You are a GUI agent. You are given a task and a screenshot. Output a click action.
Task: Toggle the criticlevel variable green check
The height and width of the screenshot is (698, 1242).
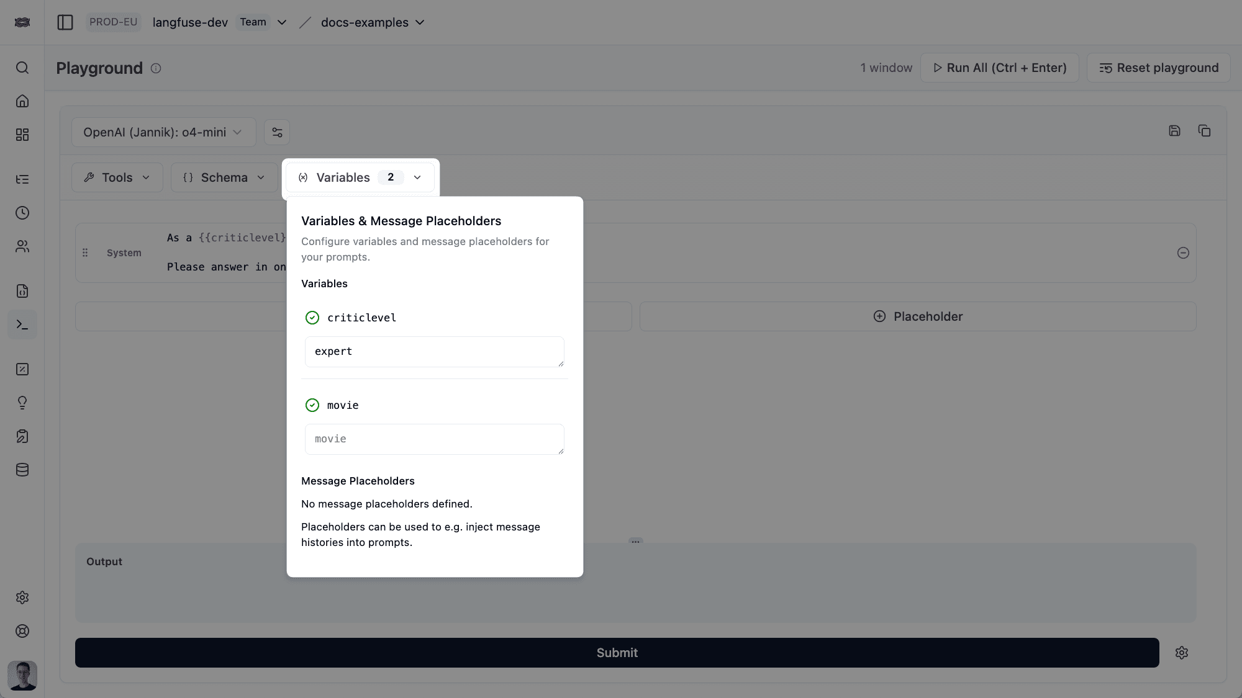click(312, 318)
